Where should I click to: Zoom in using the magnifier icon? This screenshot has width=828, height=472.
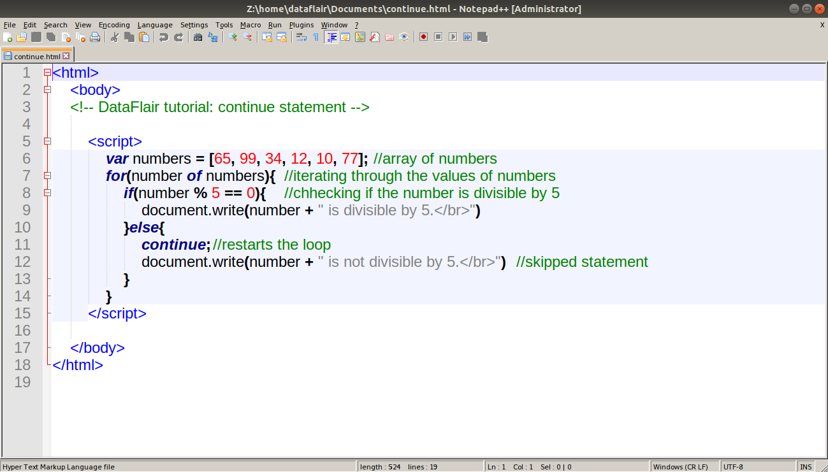point(233,37)
